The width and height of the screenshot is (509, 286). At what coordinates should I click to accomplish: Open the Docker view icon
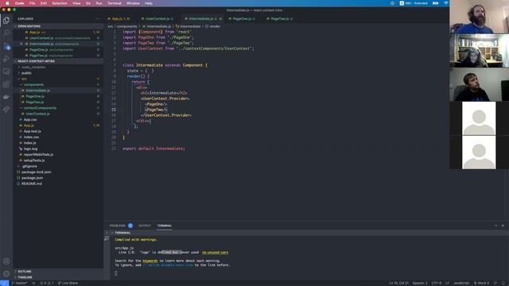(x=6, y=97)
